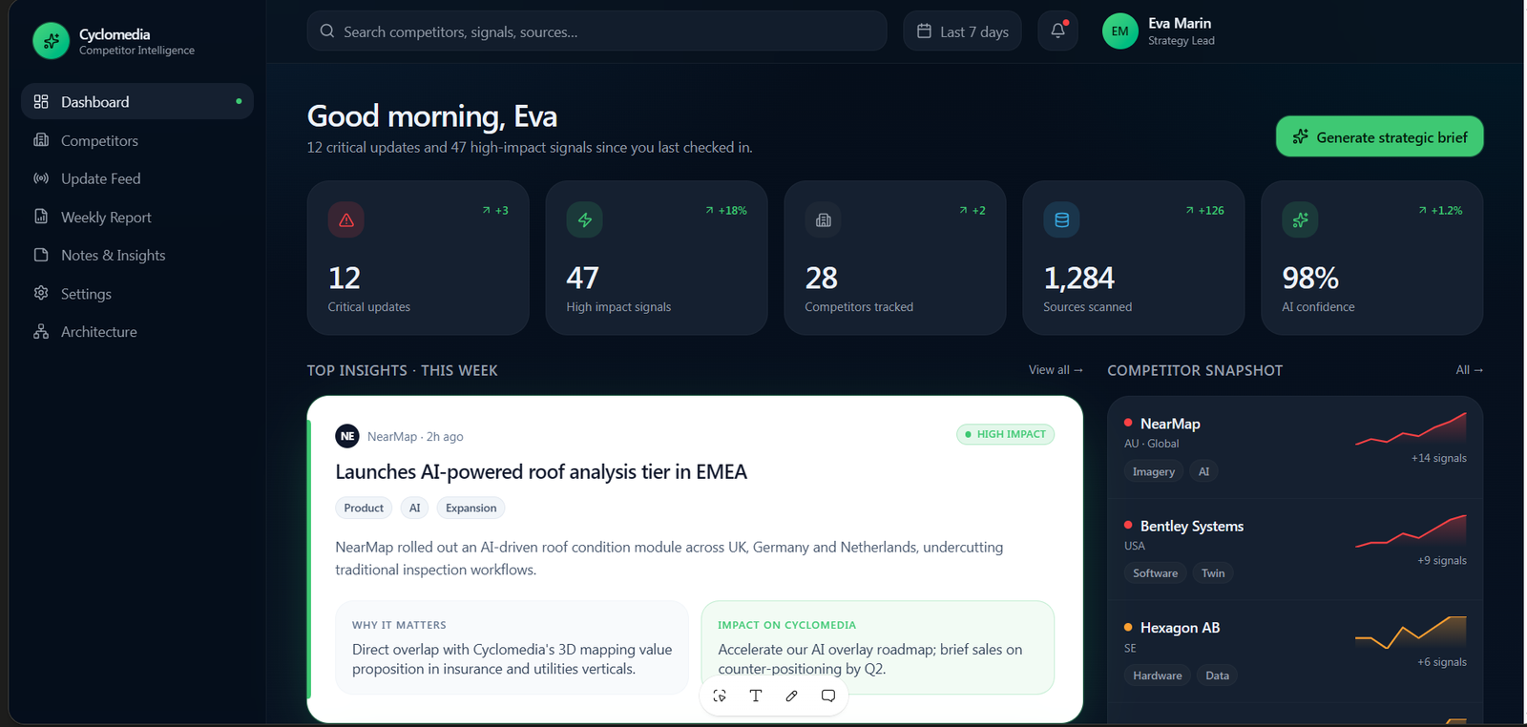Click the IMPACT ON CYCLOMEDIA panel
1527x727 pixels.
(x=877, y=647)
